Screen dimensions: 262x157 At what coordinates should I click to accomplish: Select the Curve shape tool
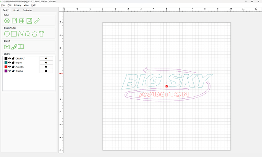click(28, 34)
